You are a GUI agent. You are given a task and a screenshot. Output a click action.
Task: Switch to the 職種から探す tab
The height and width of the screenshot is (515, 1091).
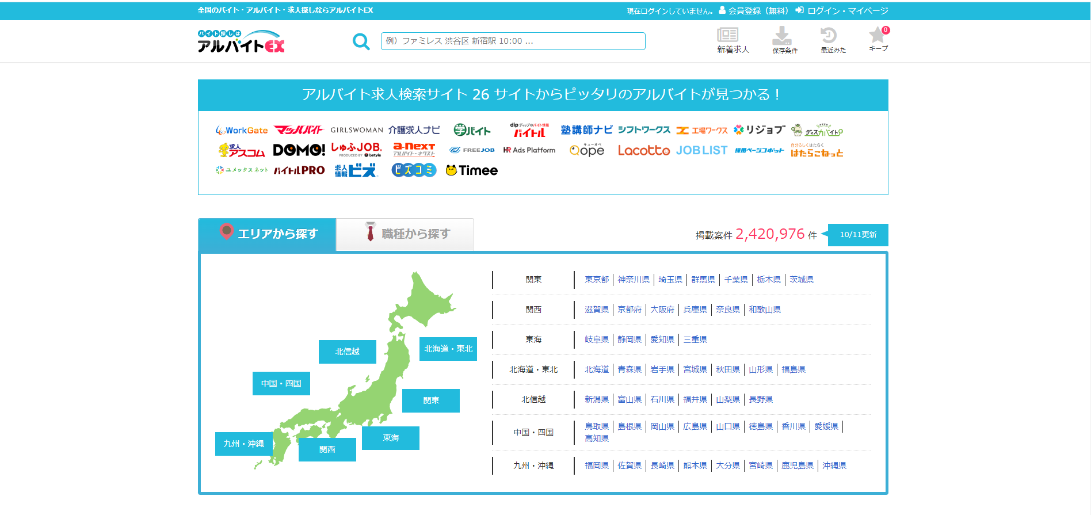click(405, 235)
